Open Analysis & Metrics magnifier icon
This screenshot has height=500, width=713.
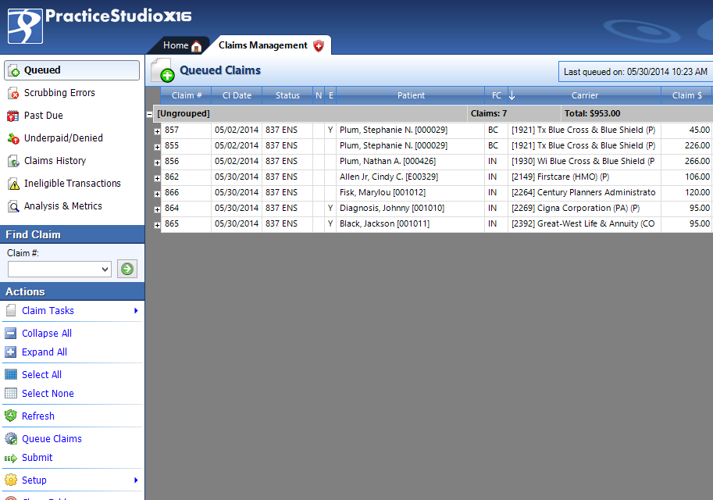point(12,207)
